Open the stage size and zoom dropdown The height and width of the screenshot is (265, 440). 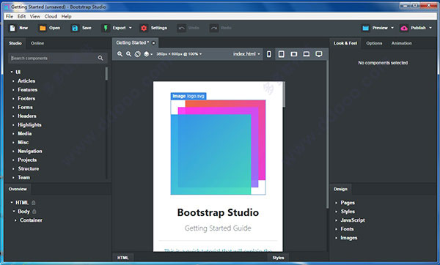click(179, 54)
